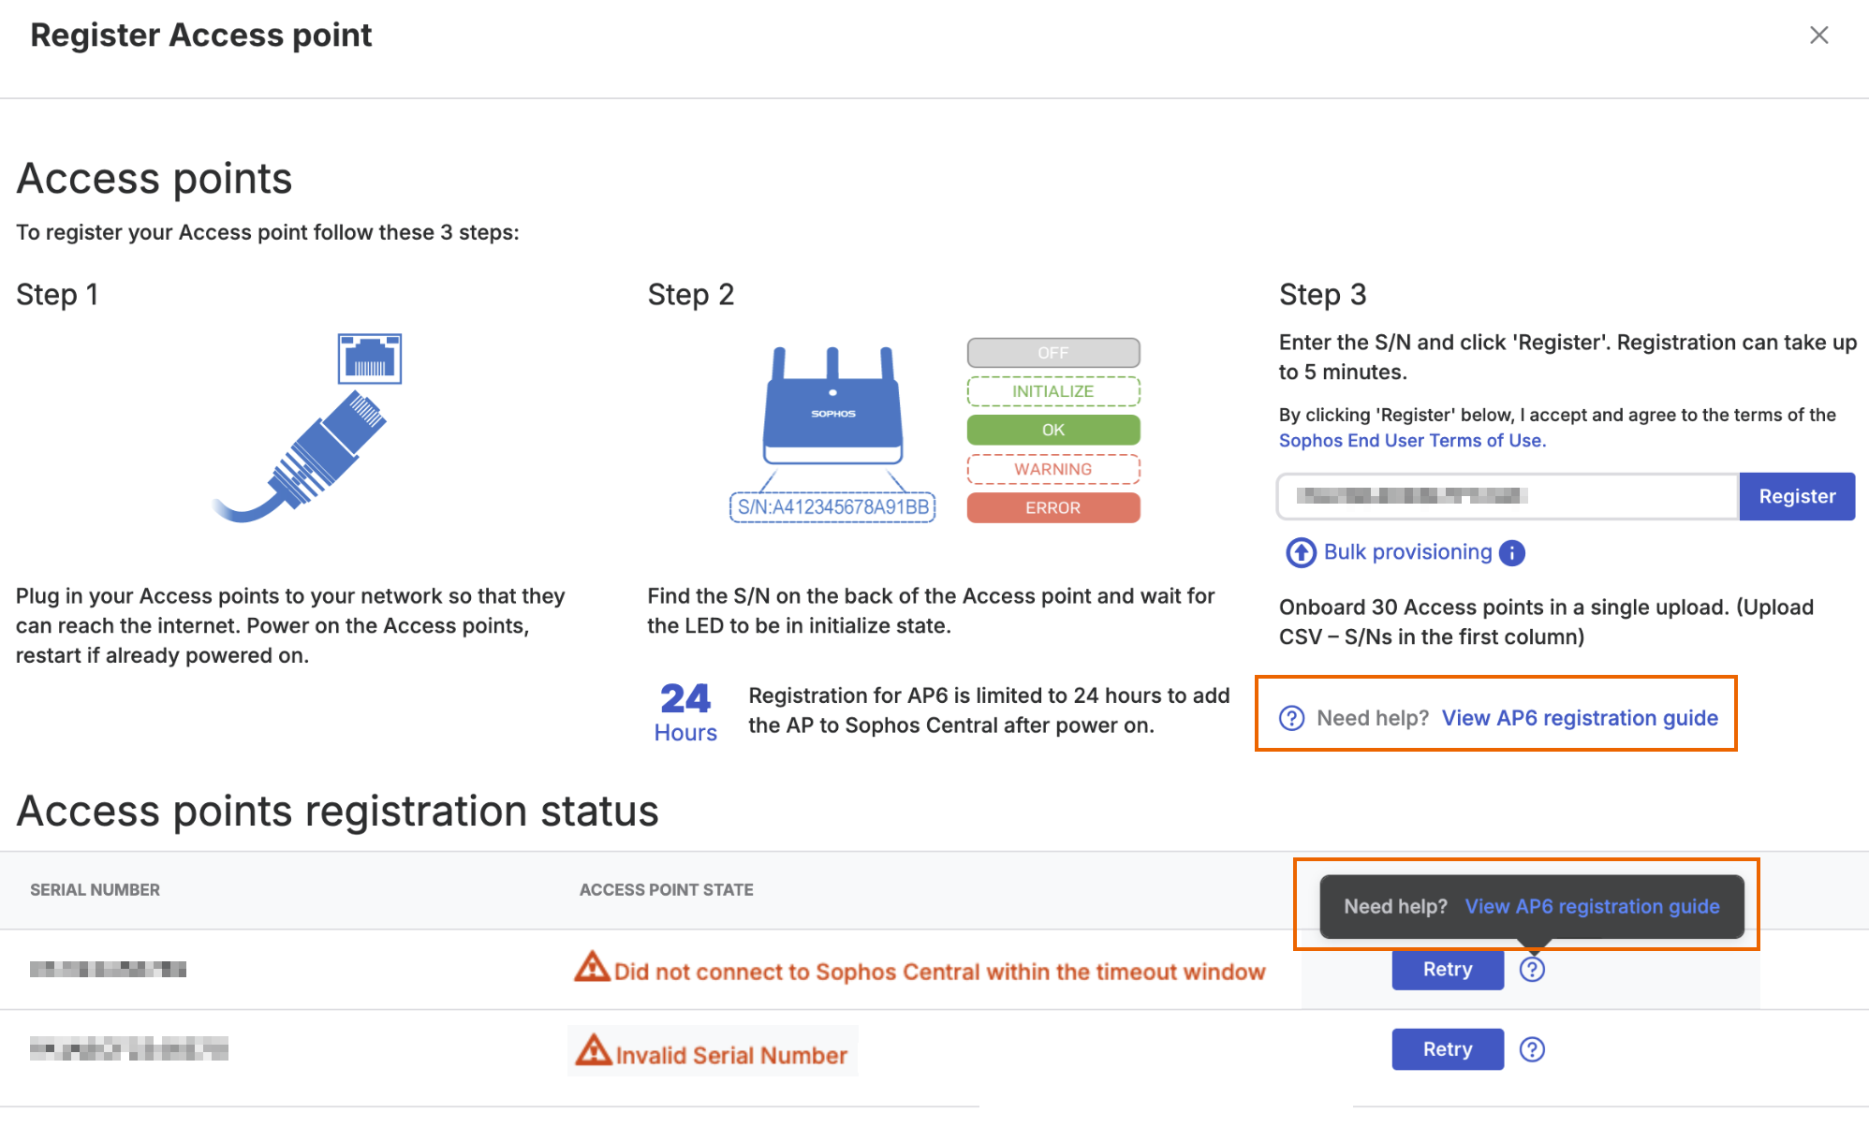Open View AP6 registration guide in tooltip
This screenshot has width=1869, height=1127.
click(1592, 906)
